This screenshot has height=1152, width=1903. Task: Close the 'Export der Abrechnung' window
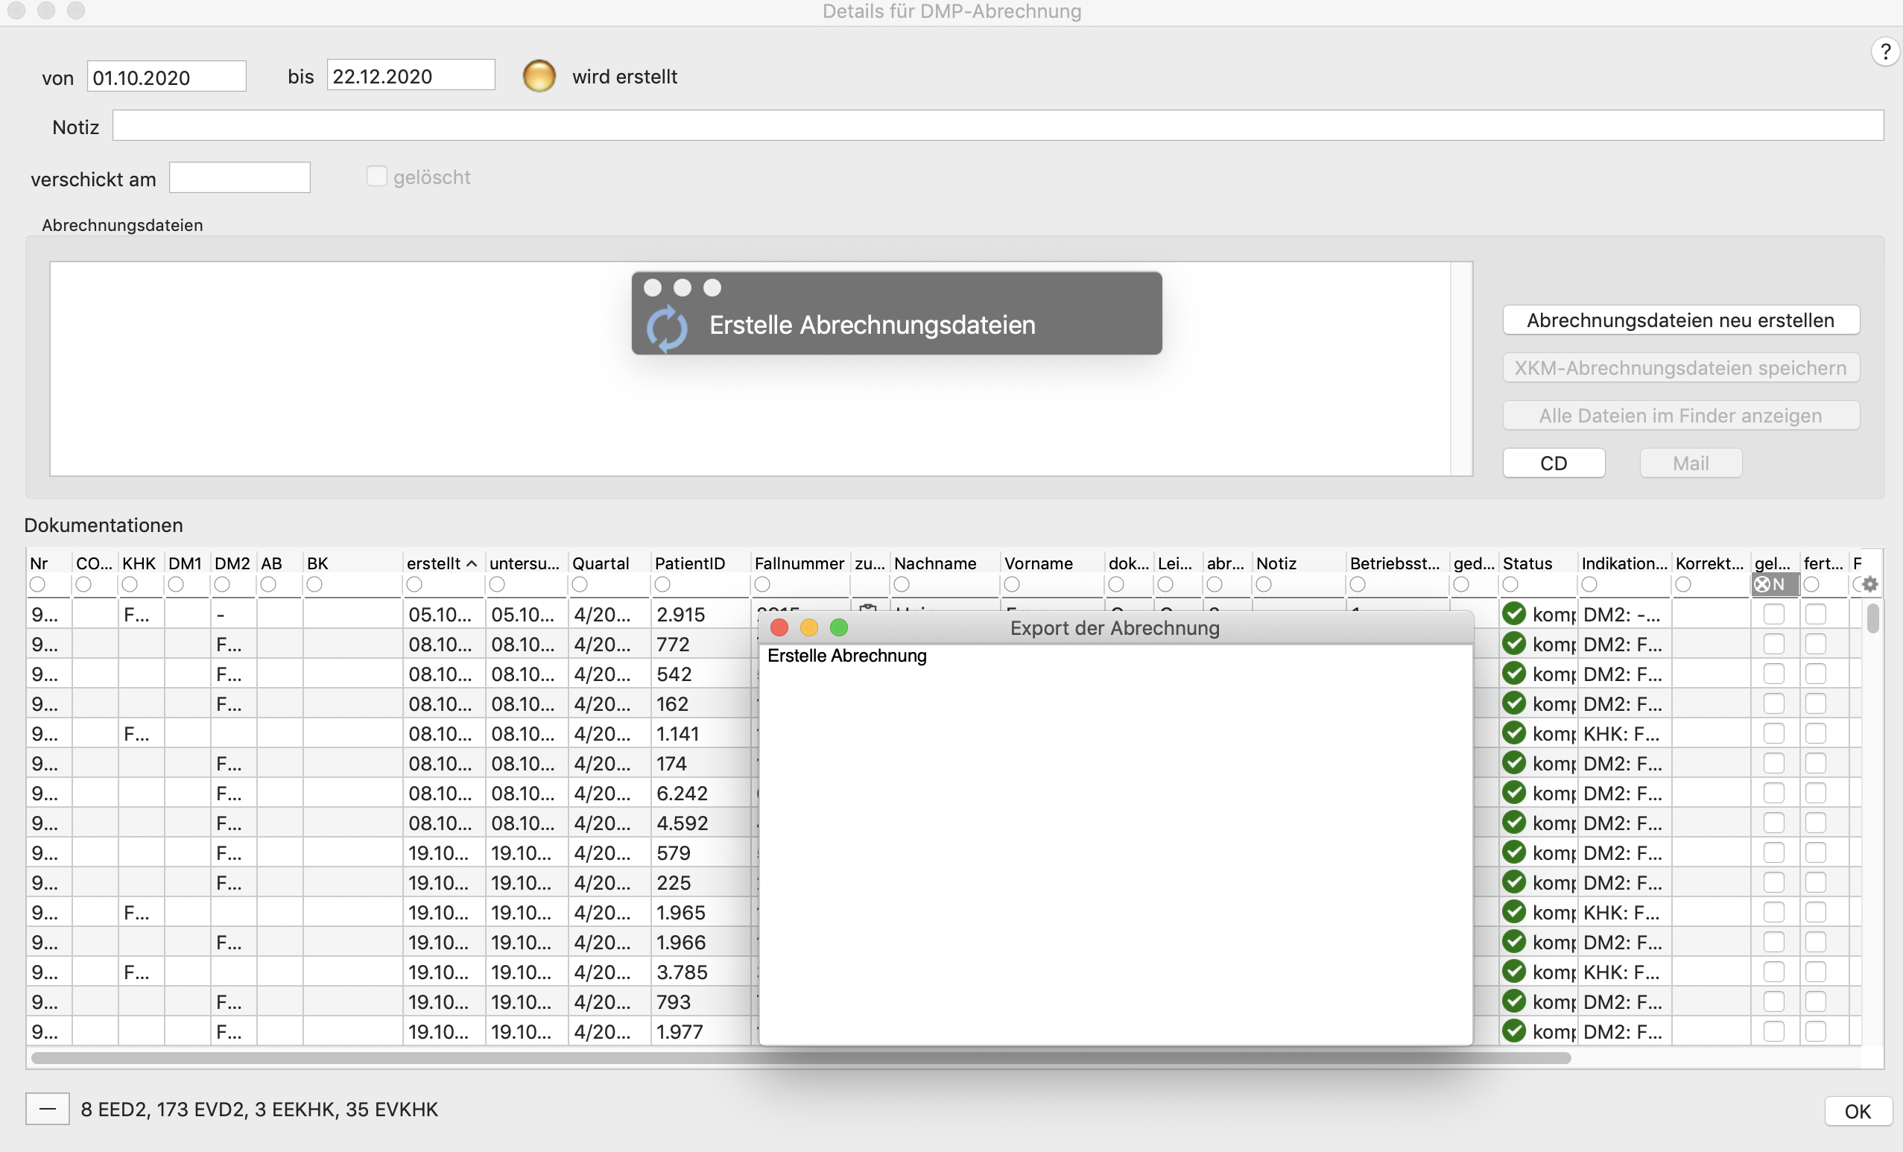(x=779, y=627)
